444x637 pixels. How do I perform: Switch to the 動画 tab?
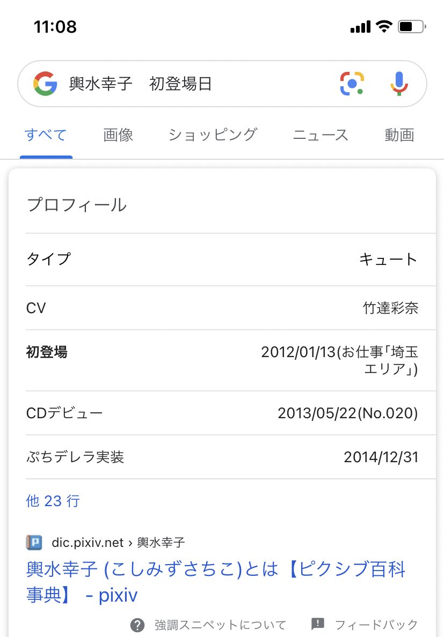pyautogui.click(x=399, y=135)
